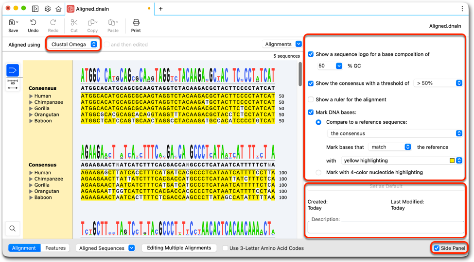Click the first Consensus label

(x=42, y=88)
